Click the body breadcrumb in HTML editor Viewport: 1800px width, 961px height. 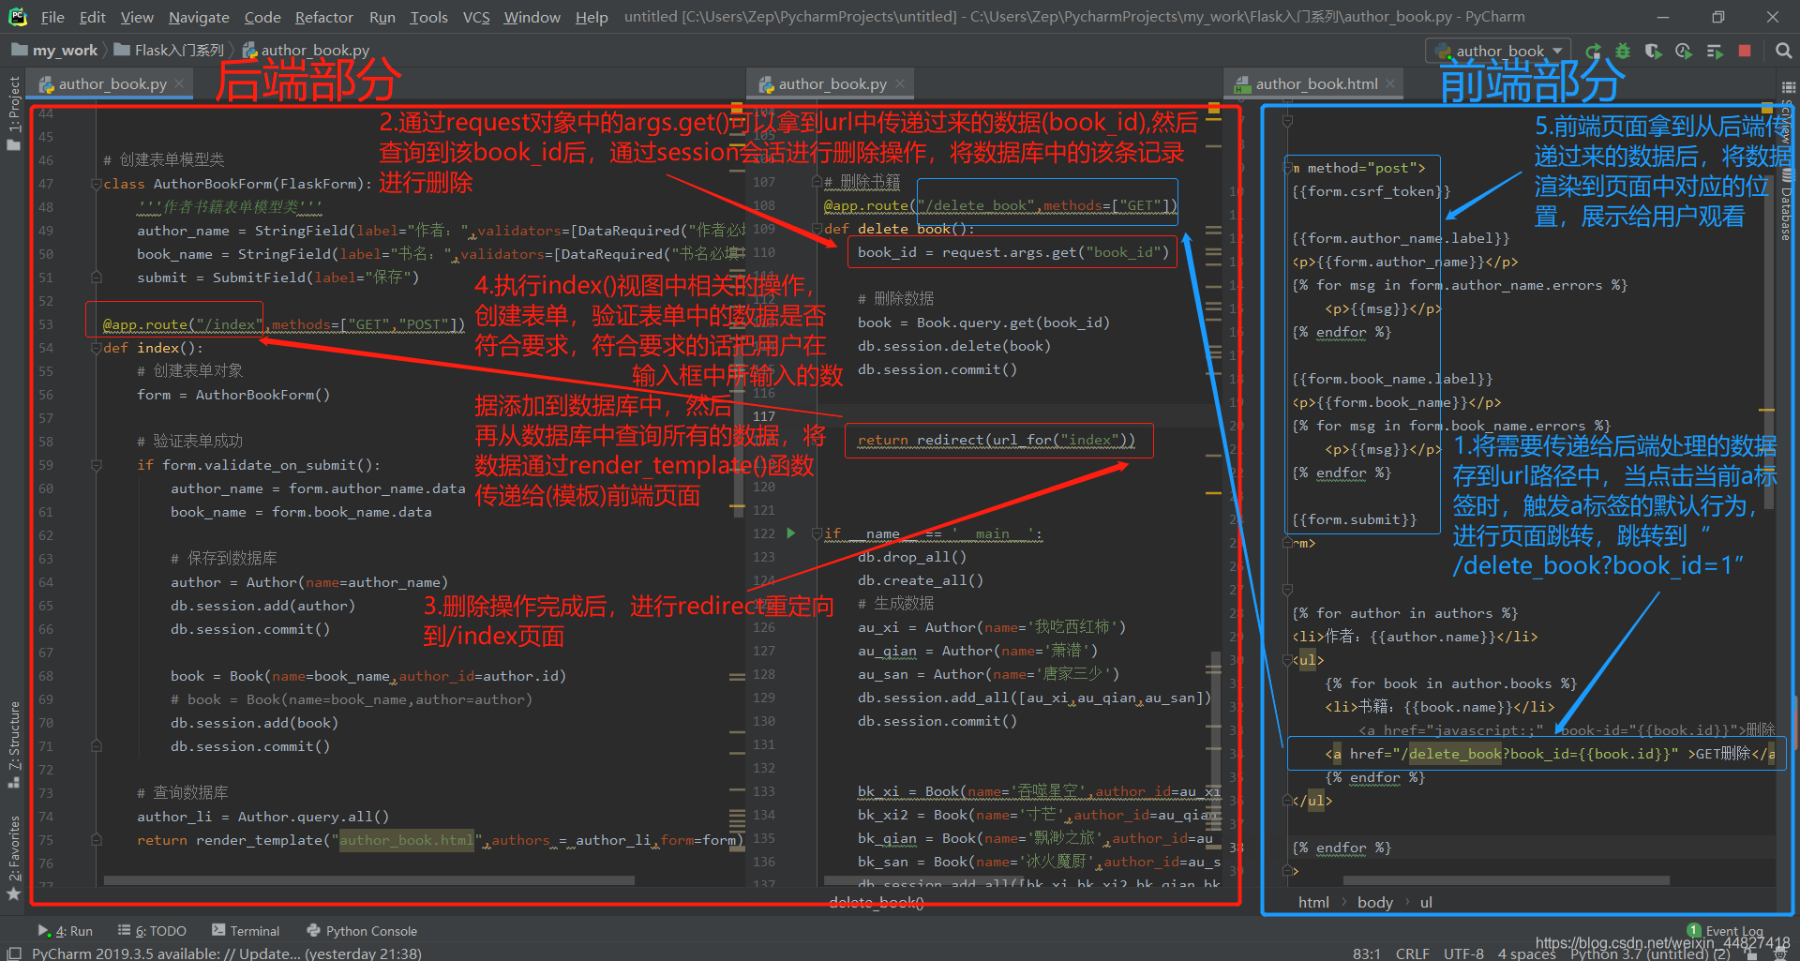(1375, 902)
